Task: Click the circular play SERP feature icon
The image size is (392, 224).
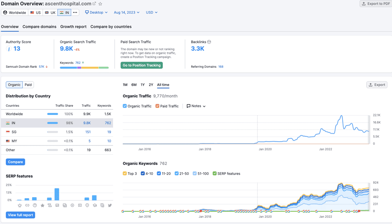Action: (72, 205)
